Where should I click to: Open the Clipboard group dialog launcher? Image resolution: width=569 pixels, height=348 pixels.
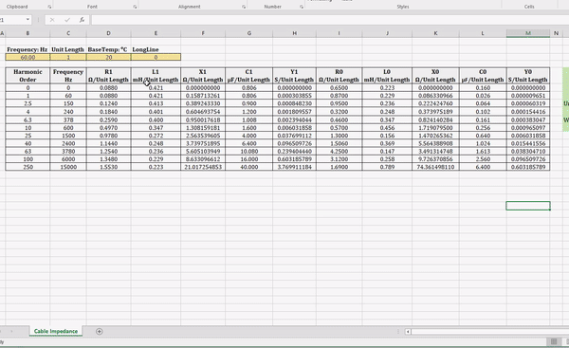click(49, 7)
